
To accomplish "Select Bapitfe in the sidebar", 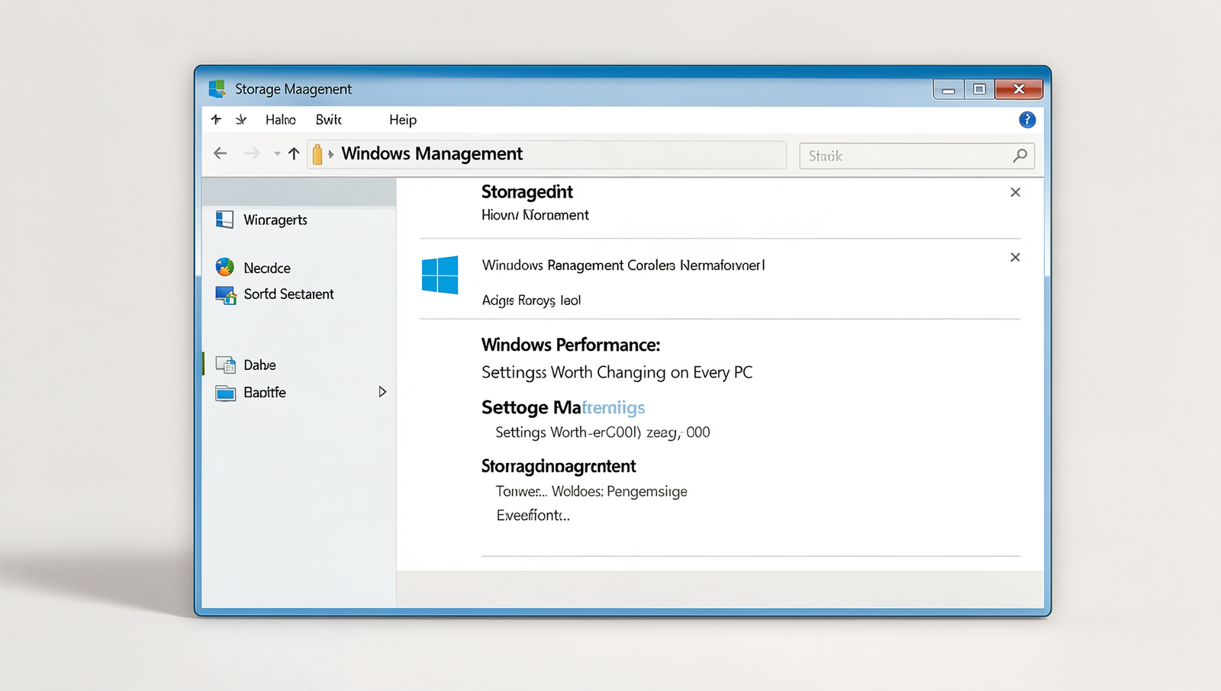I will [x=265, y=393].
